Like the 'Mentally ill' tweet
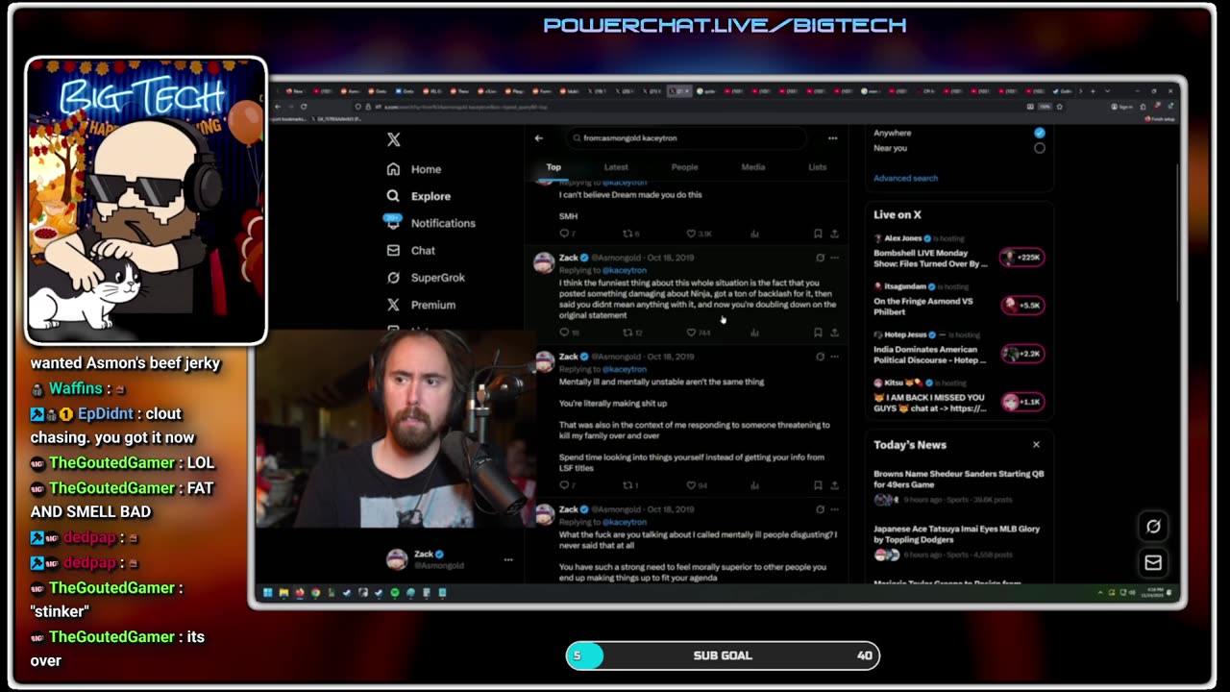The width and height of the screenshot is (1230, 692). click(697, 485)
